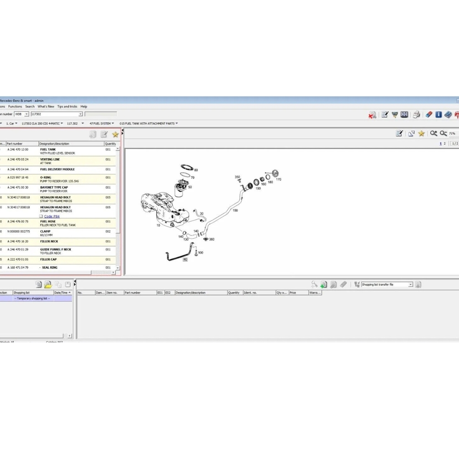Click the gold star favorite above parts list
The width and height of the screenshot is (459, 459).
click(x=116, y=134)
